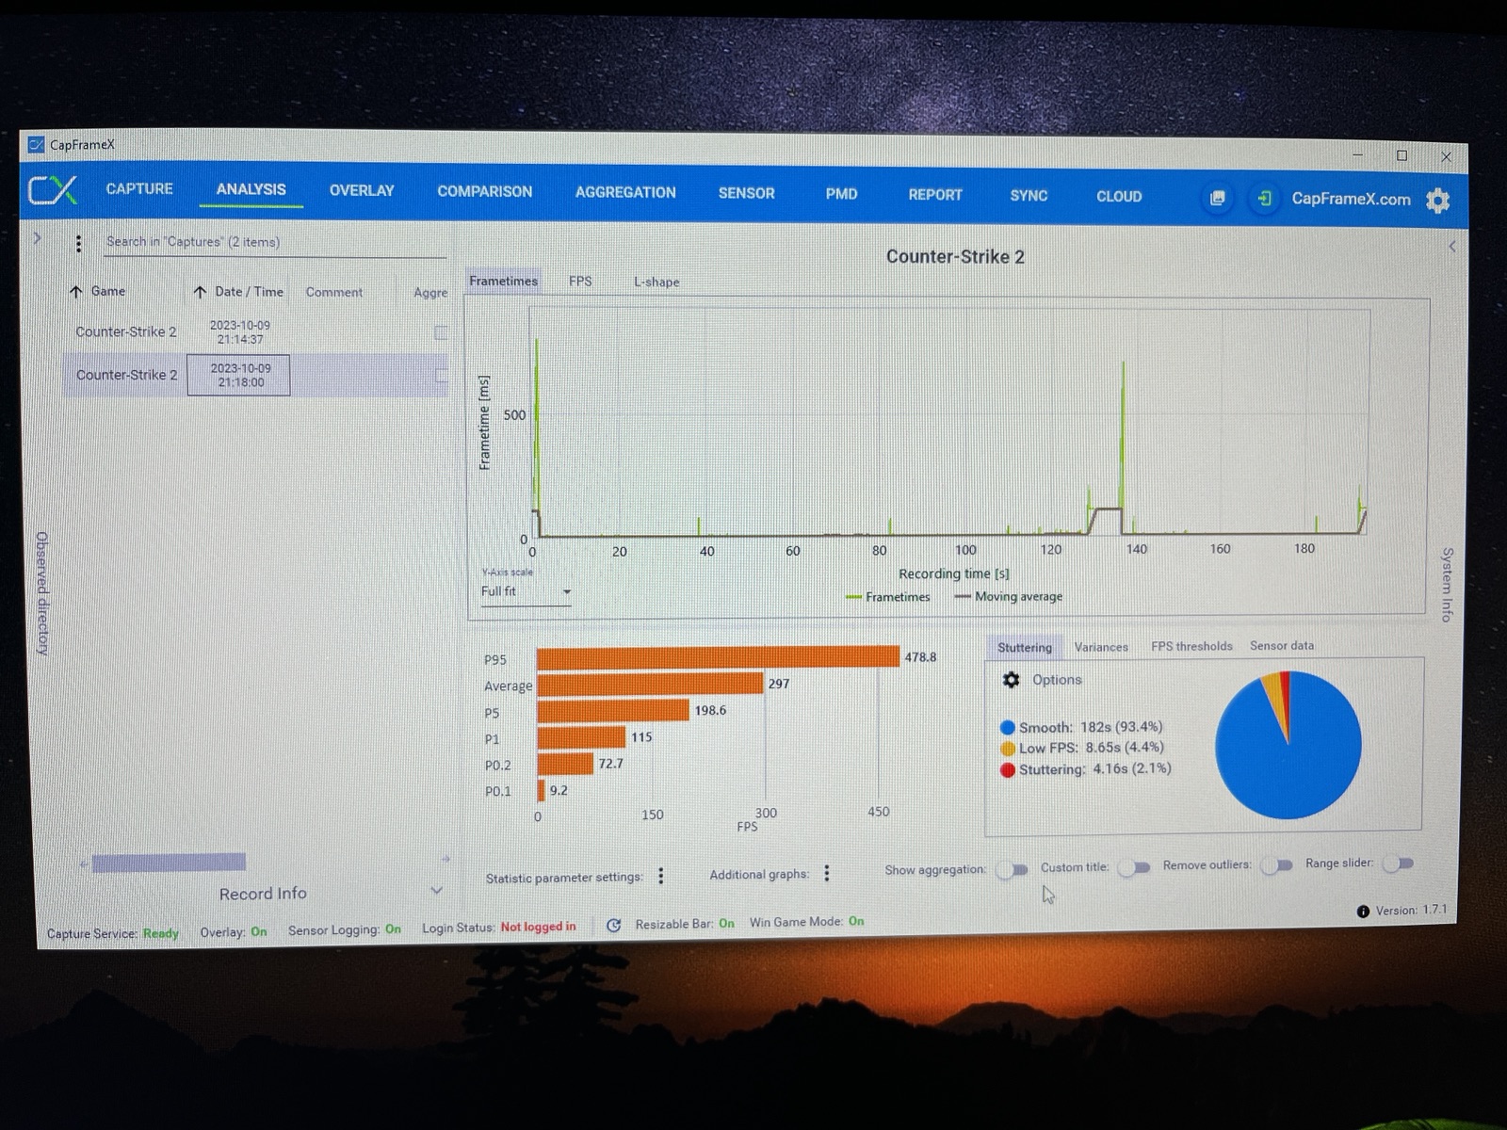This screenshot has width=1507, height=1130.
Task: Click Resizable Bar On status
Action: click(x=685, y=924)
